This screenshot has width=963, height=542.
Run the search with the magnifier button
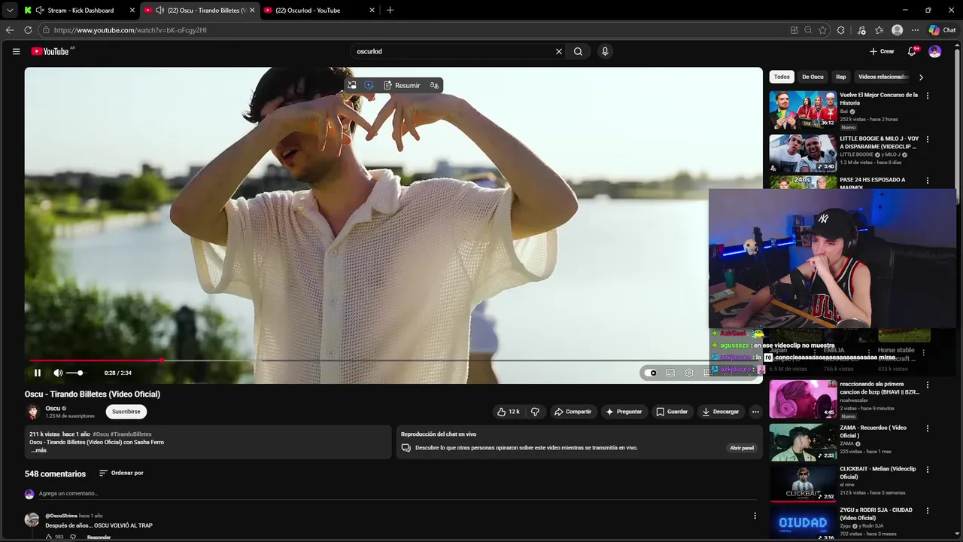tap(578, 51)
